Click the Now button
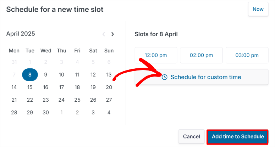 [x=258, y=9]
